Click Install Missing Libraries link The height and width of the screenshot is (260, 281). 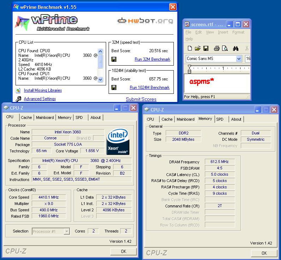pyautogui.click(x=43, y=90)
